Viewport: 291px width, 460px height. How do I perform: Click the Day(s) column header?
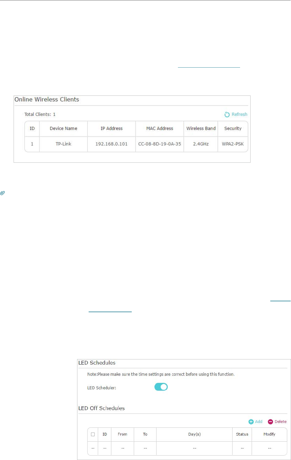[x=194, y=435]
